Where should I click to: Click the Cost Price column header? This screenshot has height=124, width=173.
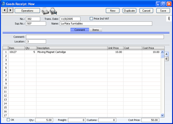153,48
